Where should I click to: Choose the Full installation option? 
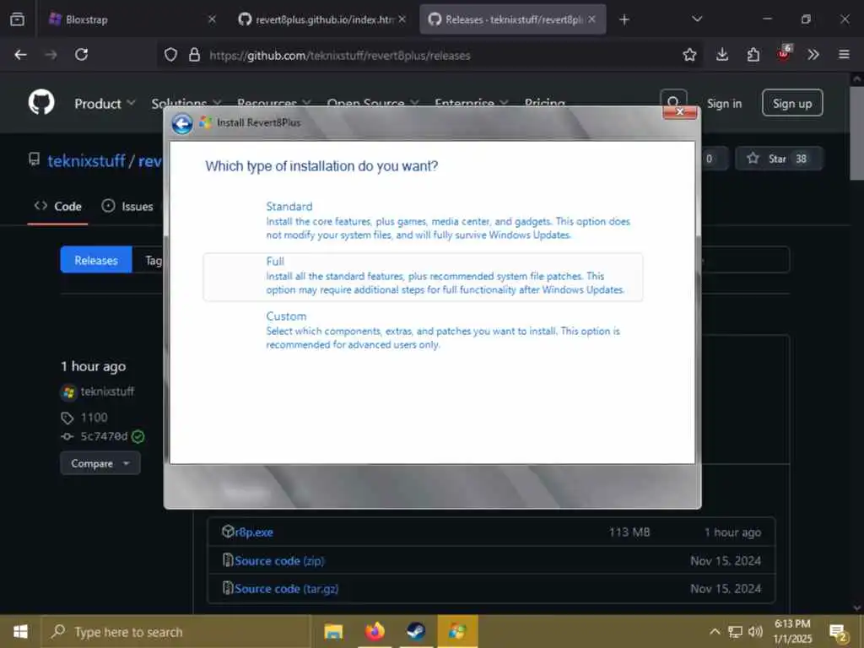pos(423,277)
